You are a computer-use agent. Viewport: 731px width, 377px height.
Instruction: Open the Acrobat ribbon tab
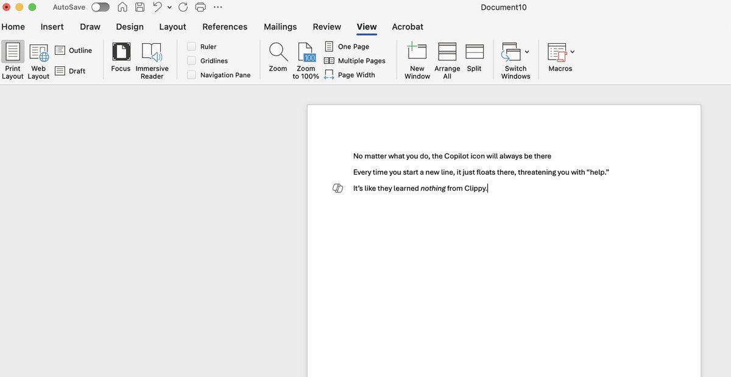[x=407, y=27]
